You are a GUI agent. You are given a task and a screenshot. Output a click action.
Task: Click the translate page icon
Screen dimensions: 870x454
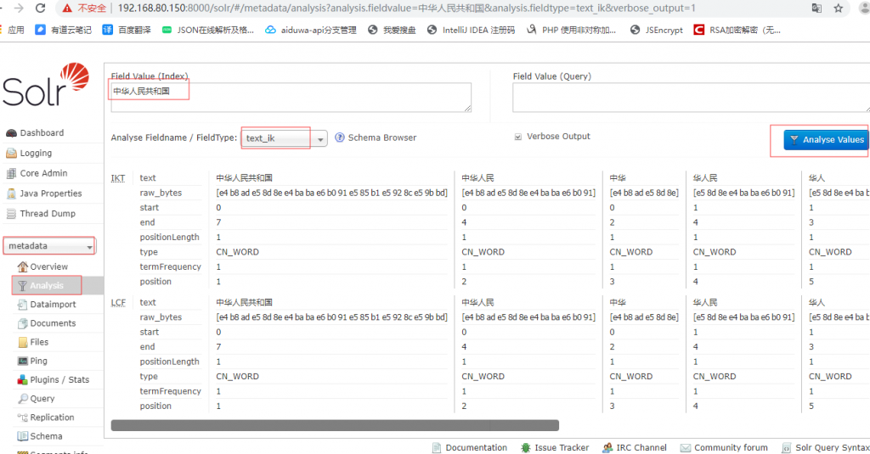pyautogui.click(x=816, y=8)
